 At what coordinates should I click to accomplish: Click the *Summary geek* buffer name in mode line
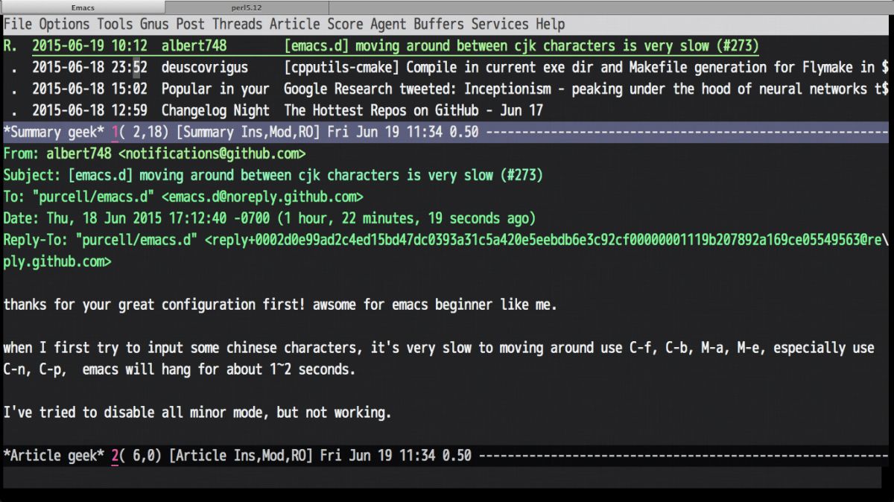coord(54,132)
